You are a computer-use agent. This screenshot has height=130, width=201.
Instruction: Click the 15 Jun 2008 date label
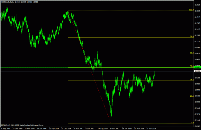coord(151,129)
